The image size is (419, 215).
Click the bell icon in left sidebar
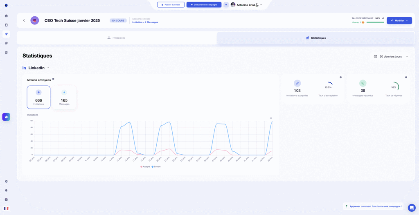[x=6, y=190]
